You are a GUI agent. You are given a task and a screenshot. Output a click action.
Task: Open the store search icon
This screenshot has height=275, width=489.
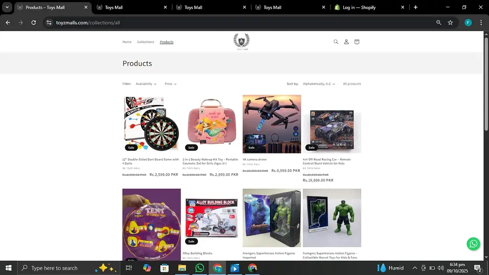click(x=335, y=42)
